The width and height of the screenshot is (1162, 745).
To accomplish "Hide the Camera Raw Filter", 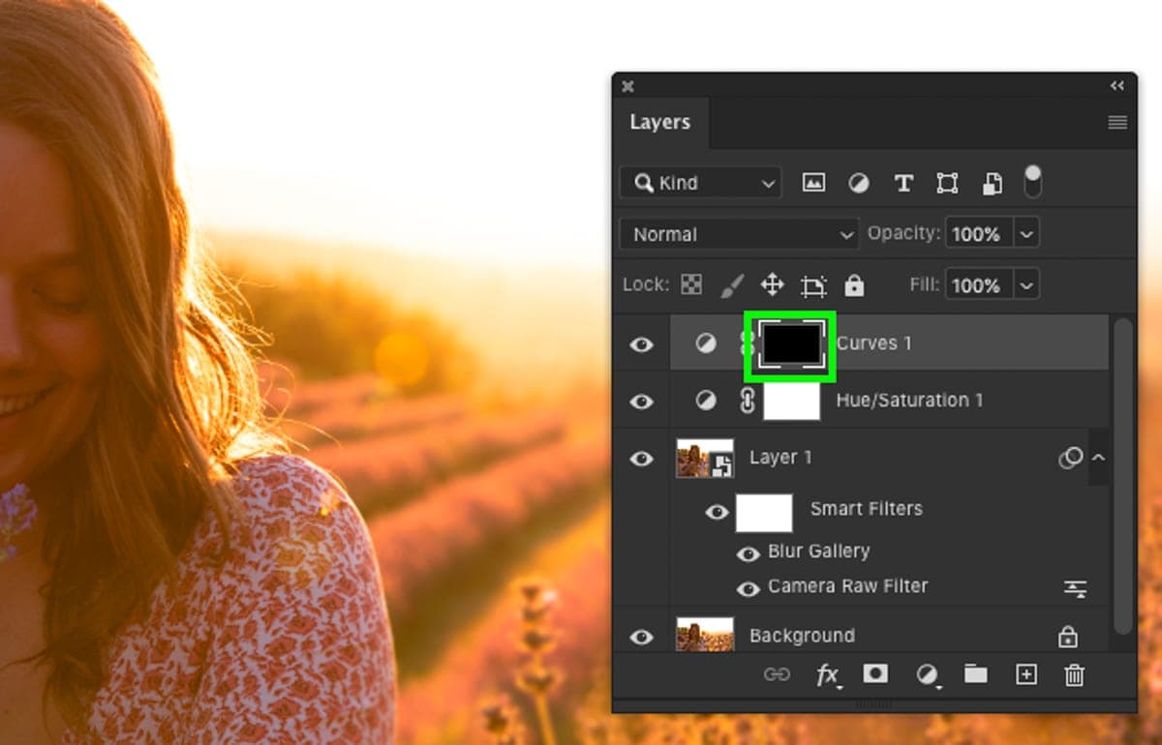I will (749, 588).
